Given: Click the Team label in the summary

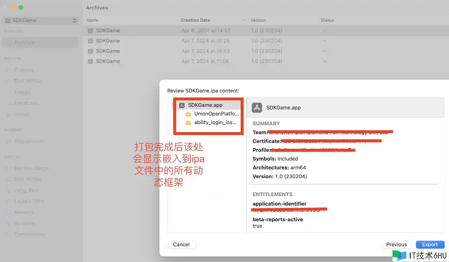Looking at the screenshot, I should 260,133.
